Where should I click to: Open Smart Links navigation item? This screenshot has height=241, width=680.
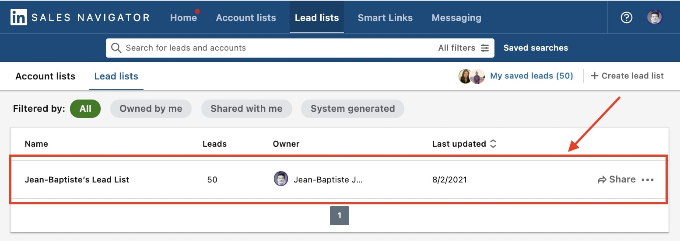coord(385,18)
